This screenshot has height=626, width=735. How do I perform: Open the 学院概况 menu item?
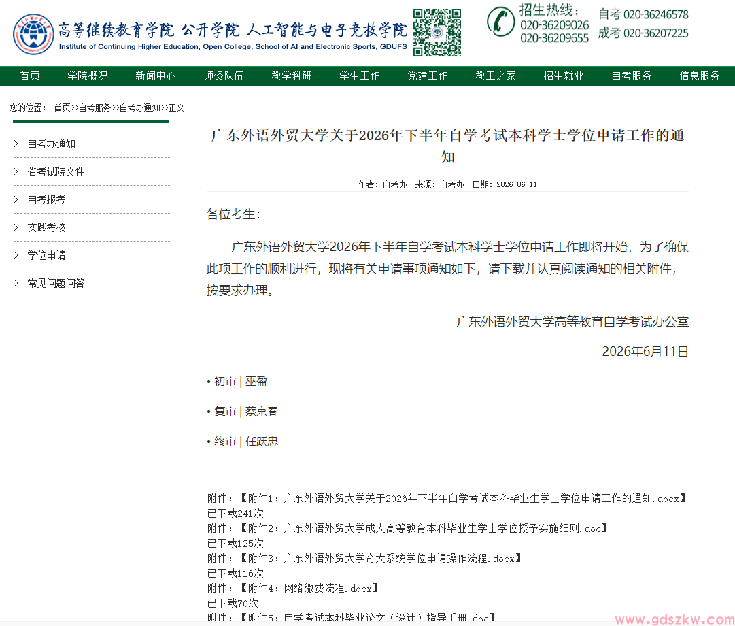pyautogui.click(x=88, y=76)
